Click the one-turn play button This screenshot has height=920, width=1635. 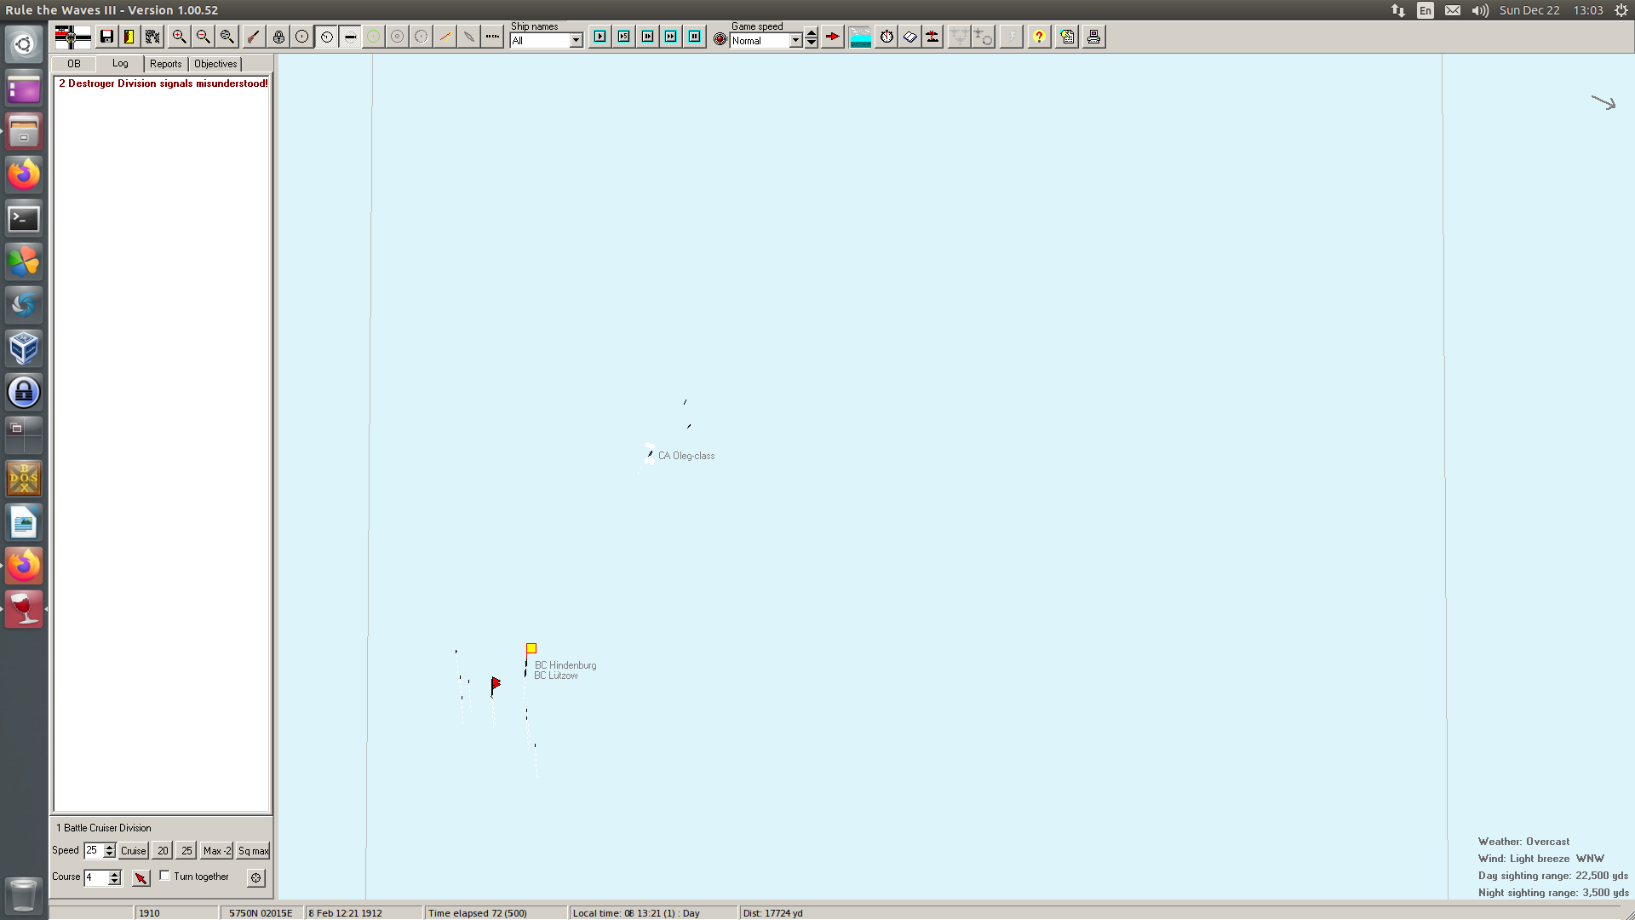[600, 37]
